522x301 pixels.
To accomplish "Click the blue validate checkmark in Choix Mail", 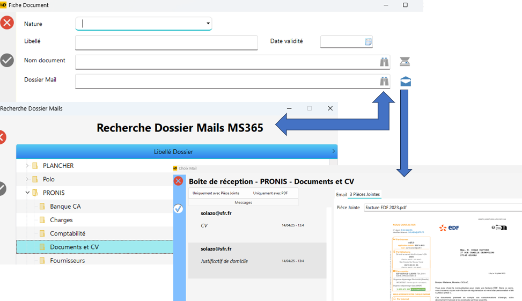I will tap(179, 209).
